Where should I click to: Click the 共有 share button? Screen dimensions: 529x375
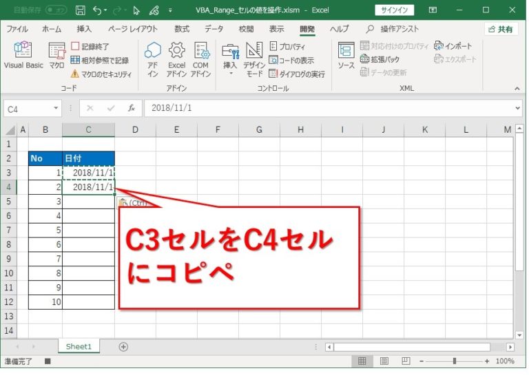tap(501, 29)
